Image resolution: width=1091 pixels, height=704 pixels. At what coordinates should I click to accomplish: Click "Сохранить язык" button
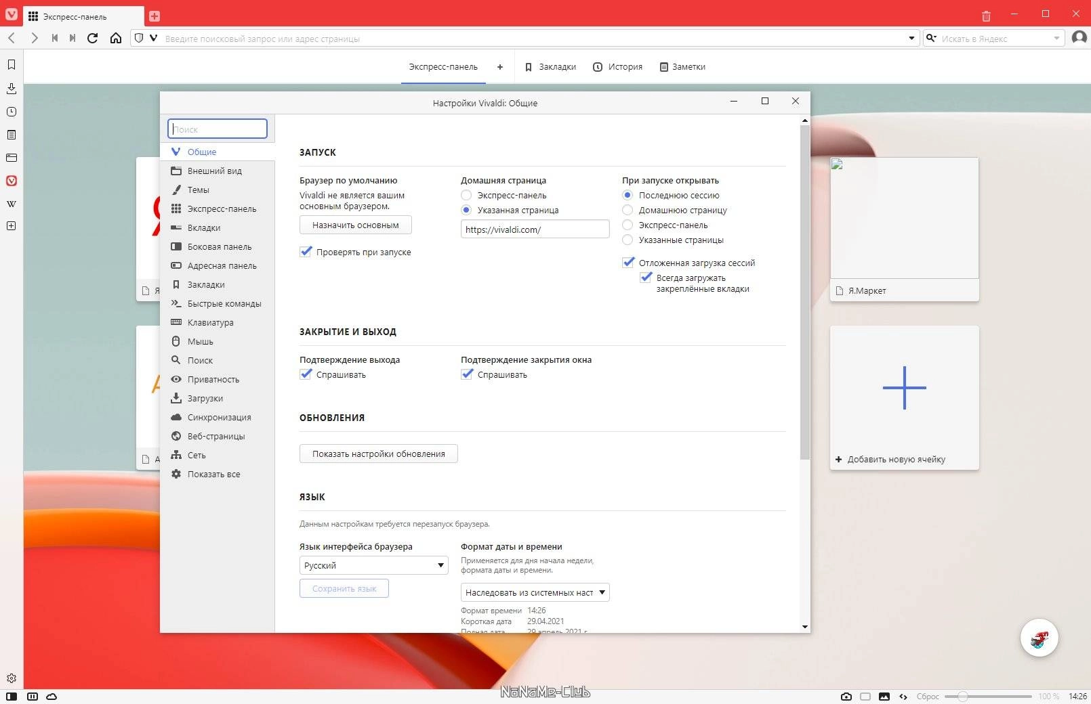click(x=344, y=588)
